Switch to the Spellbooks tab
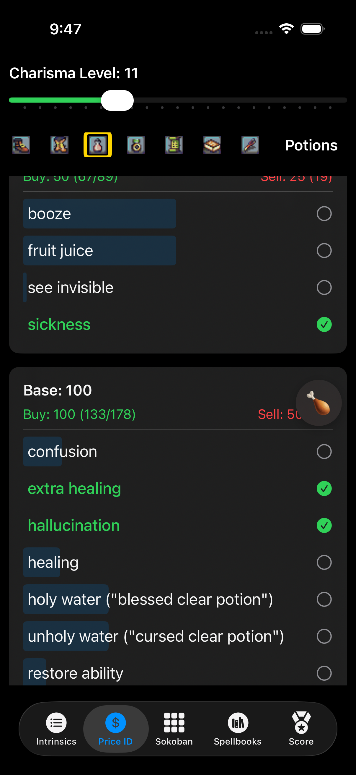 238,729
